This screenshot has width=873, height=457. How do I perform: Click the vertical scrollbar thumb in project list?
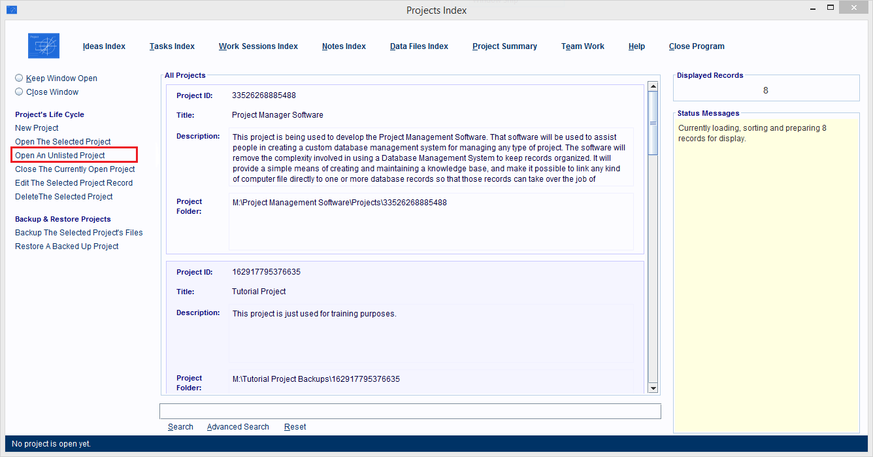click(652, 123)
